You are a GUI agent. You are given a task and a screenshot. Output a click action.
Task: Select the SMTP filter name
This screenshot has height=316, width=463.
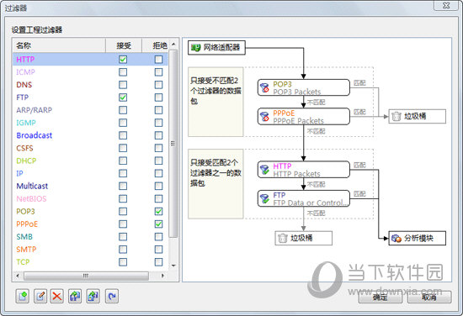pyautogui.click(x=26, y=250)
